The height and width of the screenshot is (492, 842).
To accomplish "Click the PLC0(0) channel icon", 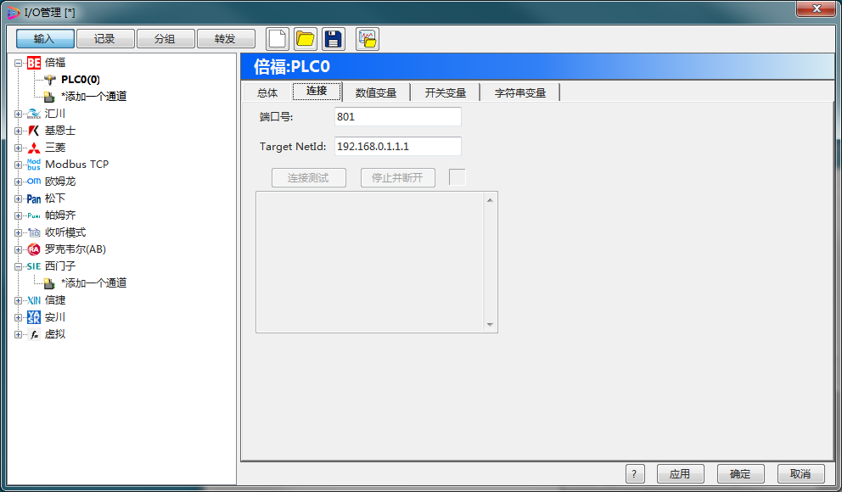I will (50, 80).
